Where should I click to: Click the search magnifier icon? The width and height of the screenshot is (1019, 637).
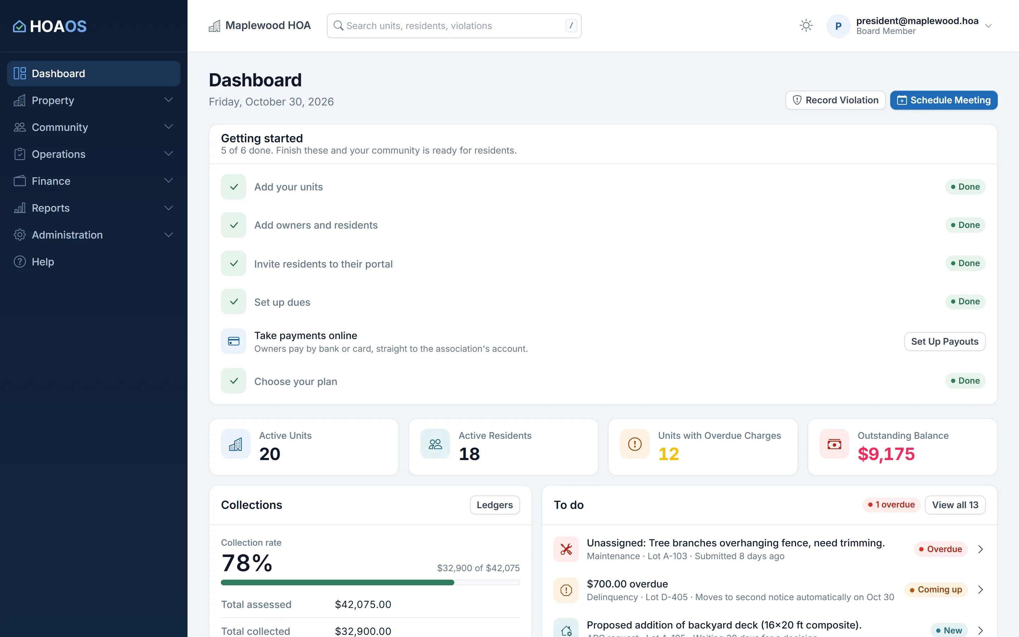pyautogui.click(x=338, y=26)
